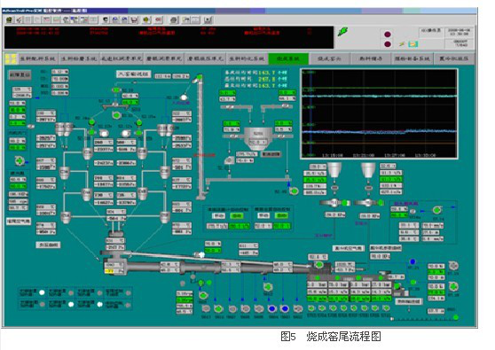Toggle the first white indicator in bottom-left panel
Image resolution: width=495 pixels, height=350 pixels.
pos(42,292)
